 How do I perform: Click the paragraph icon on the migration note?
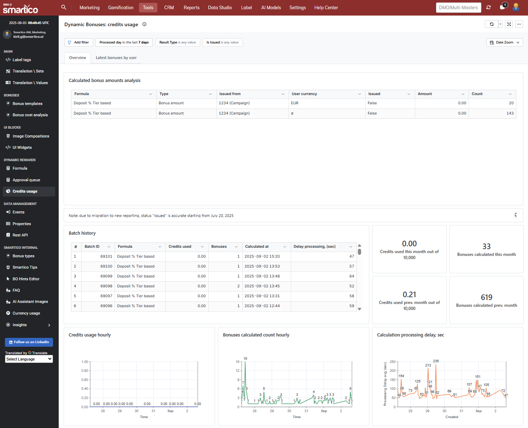click(516, 215)
